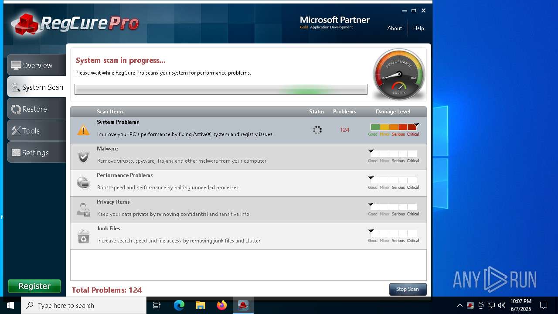Image resolution: width=558 pixels, height=314 pixels.
Task: Click the RegCure Pro logo
Action: [x=75, y=23]
